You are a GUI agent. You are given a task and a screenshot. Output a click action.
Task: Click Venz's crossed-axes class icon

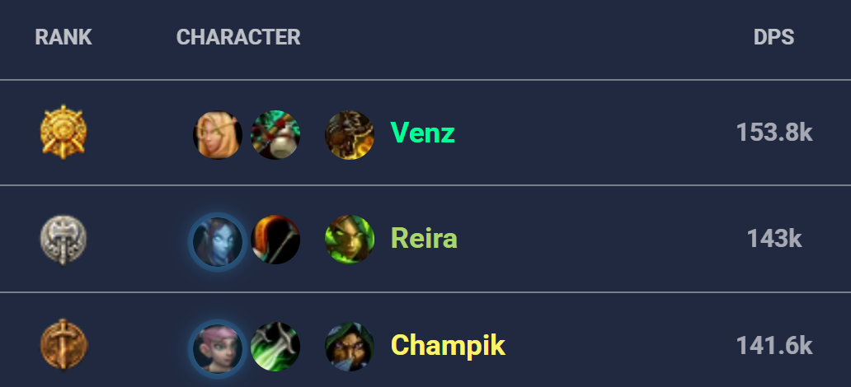[275, 135]
